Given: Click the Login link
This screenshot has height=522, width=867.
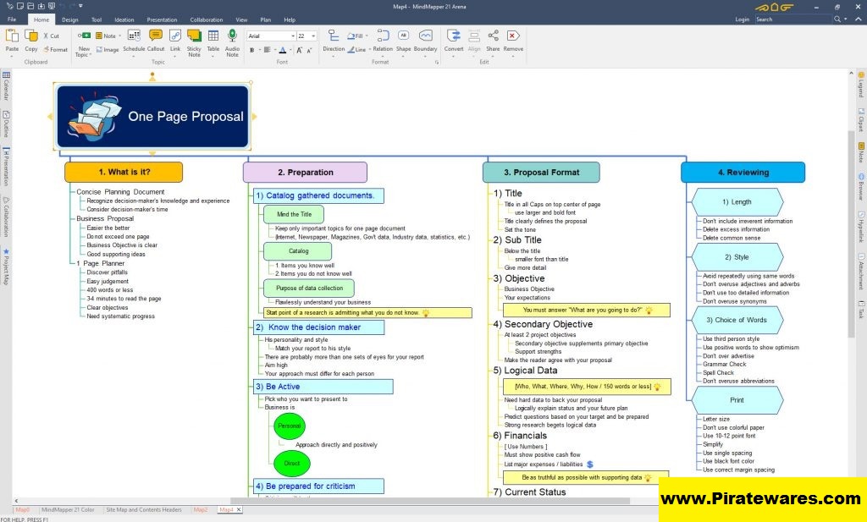Looking at the screenshot, I should click(x=742, y=19).
